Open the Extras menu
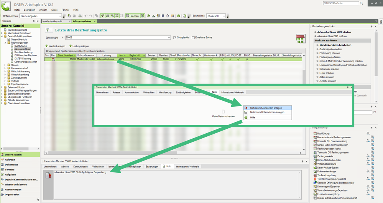 [x=54, y=9]
